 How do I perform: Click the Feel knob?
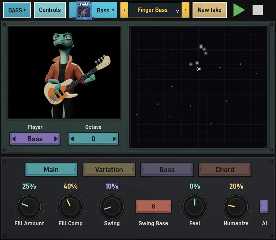[x=195, y=206]
